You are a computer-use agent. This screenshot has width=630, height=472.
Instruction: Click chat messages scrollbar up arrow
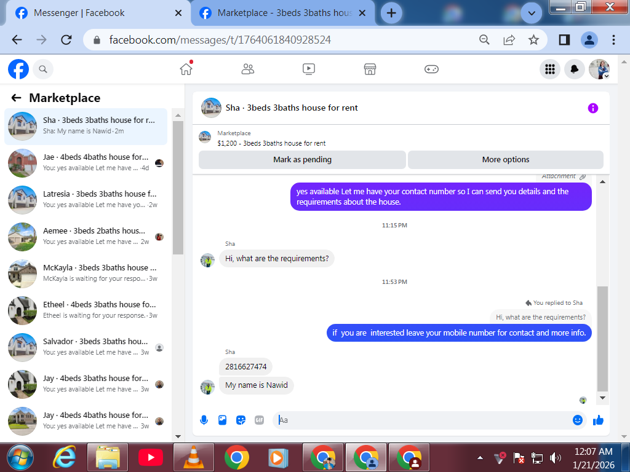(x=602, y=182)
